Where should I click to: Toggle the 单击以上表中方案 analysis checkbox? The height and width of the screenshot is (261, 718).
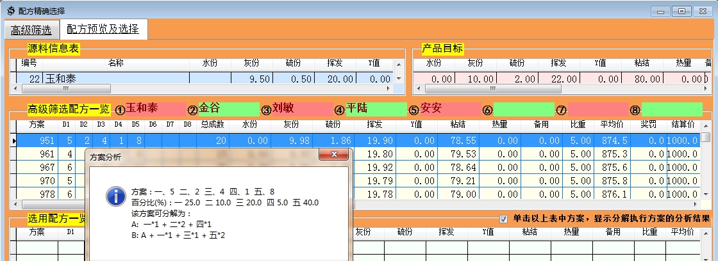click(504, 219)
